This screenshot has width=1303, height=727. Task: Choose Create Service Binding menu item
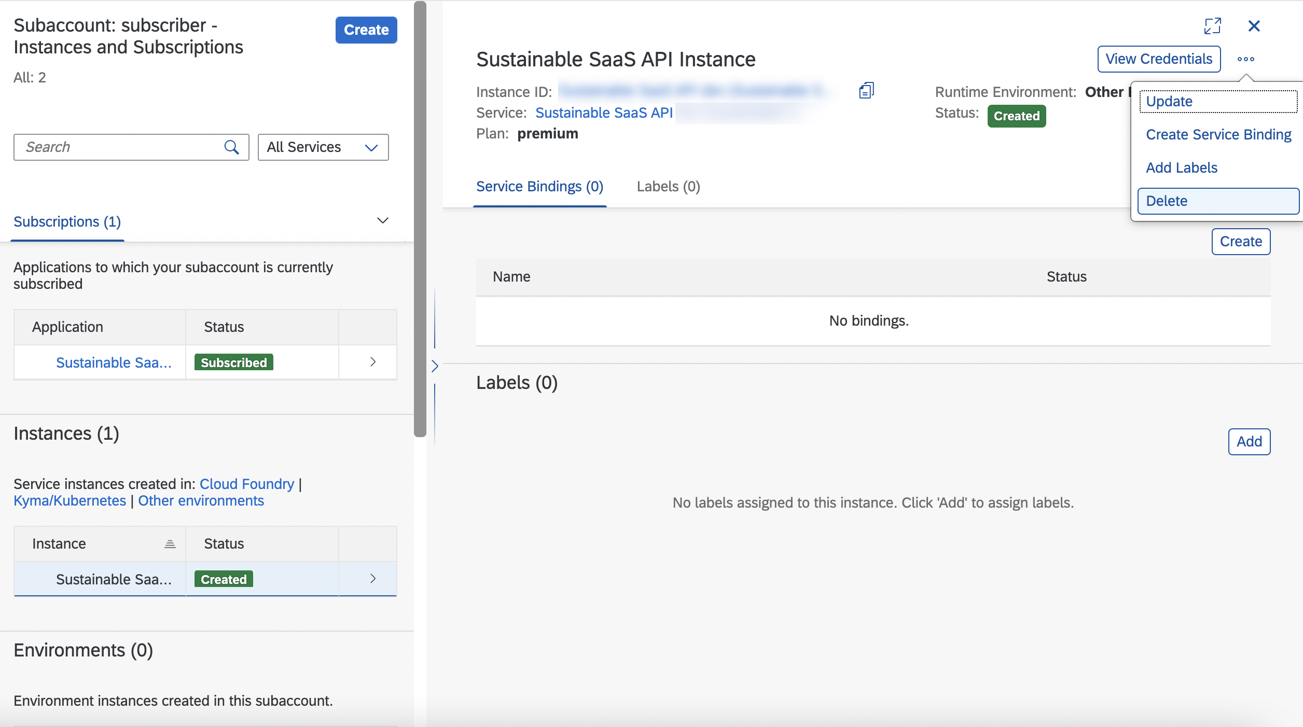1218,134
